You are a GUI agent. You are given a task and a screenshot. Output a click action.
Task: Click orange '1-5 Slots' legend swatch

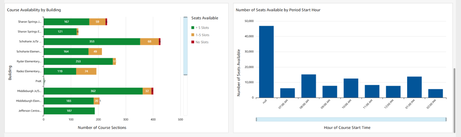coord(193,35)
